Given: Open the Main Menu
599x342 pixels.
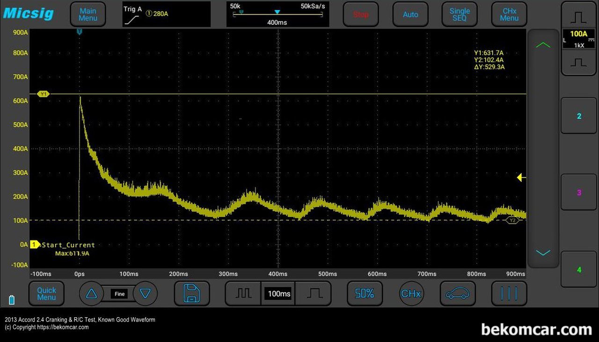Looking at the screenshot, I should (88, 14).
